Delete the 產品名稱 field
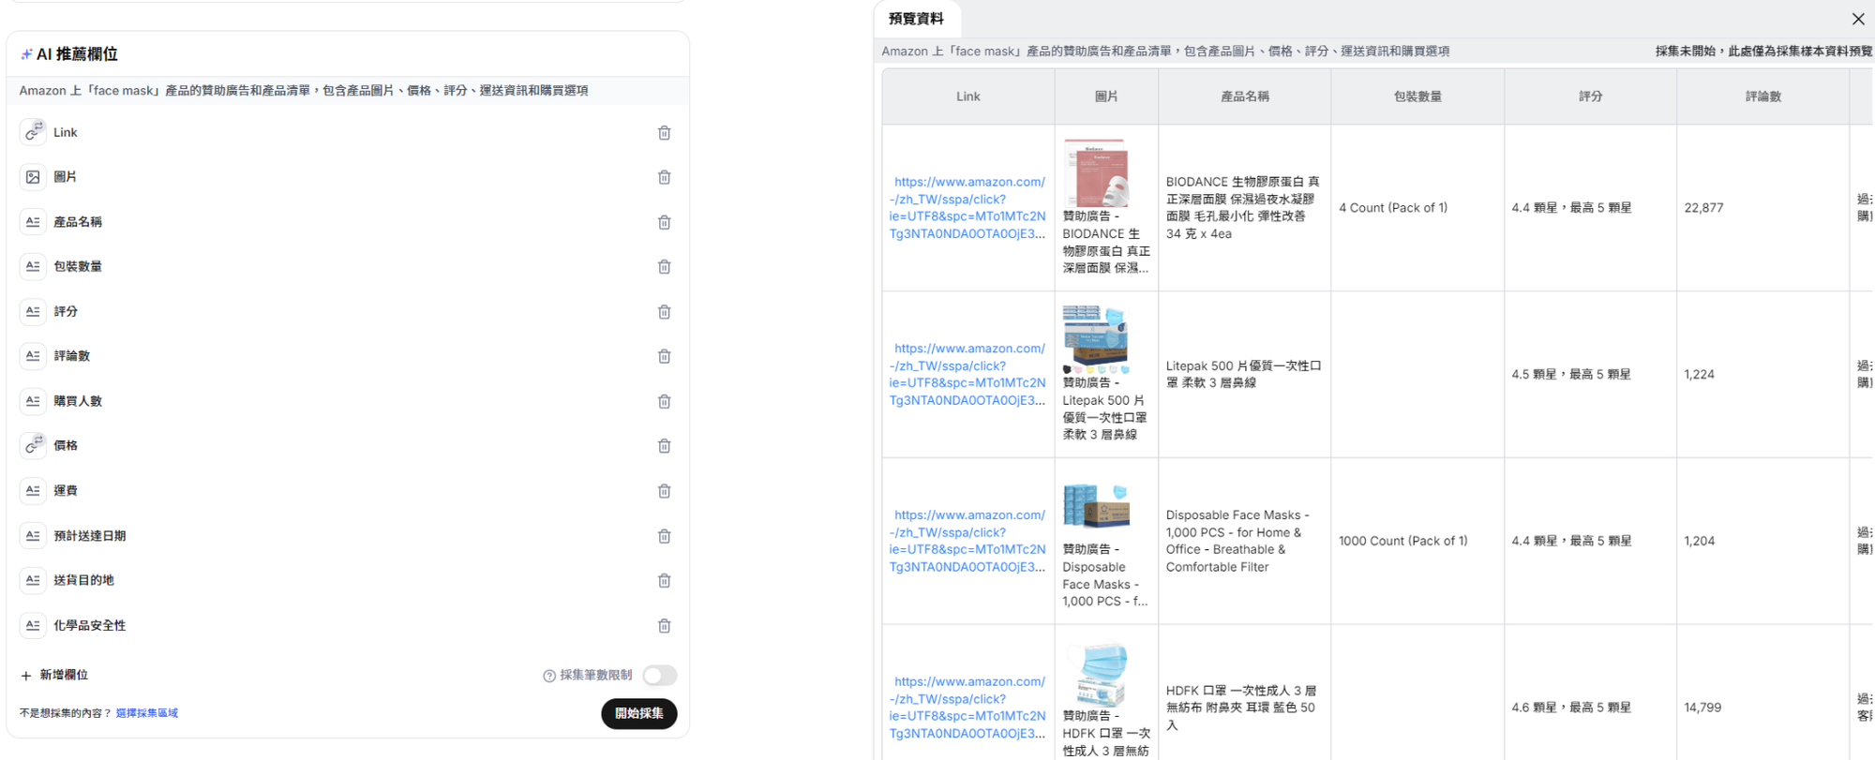Screen dimensions: 1875x760 click(664, 222)
